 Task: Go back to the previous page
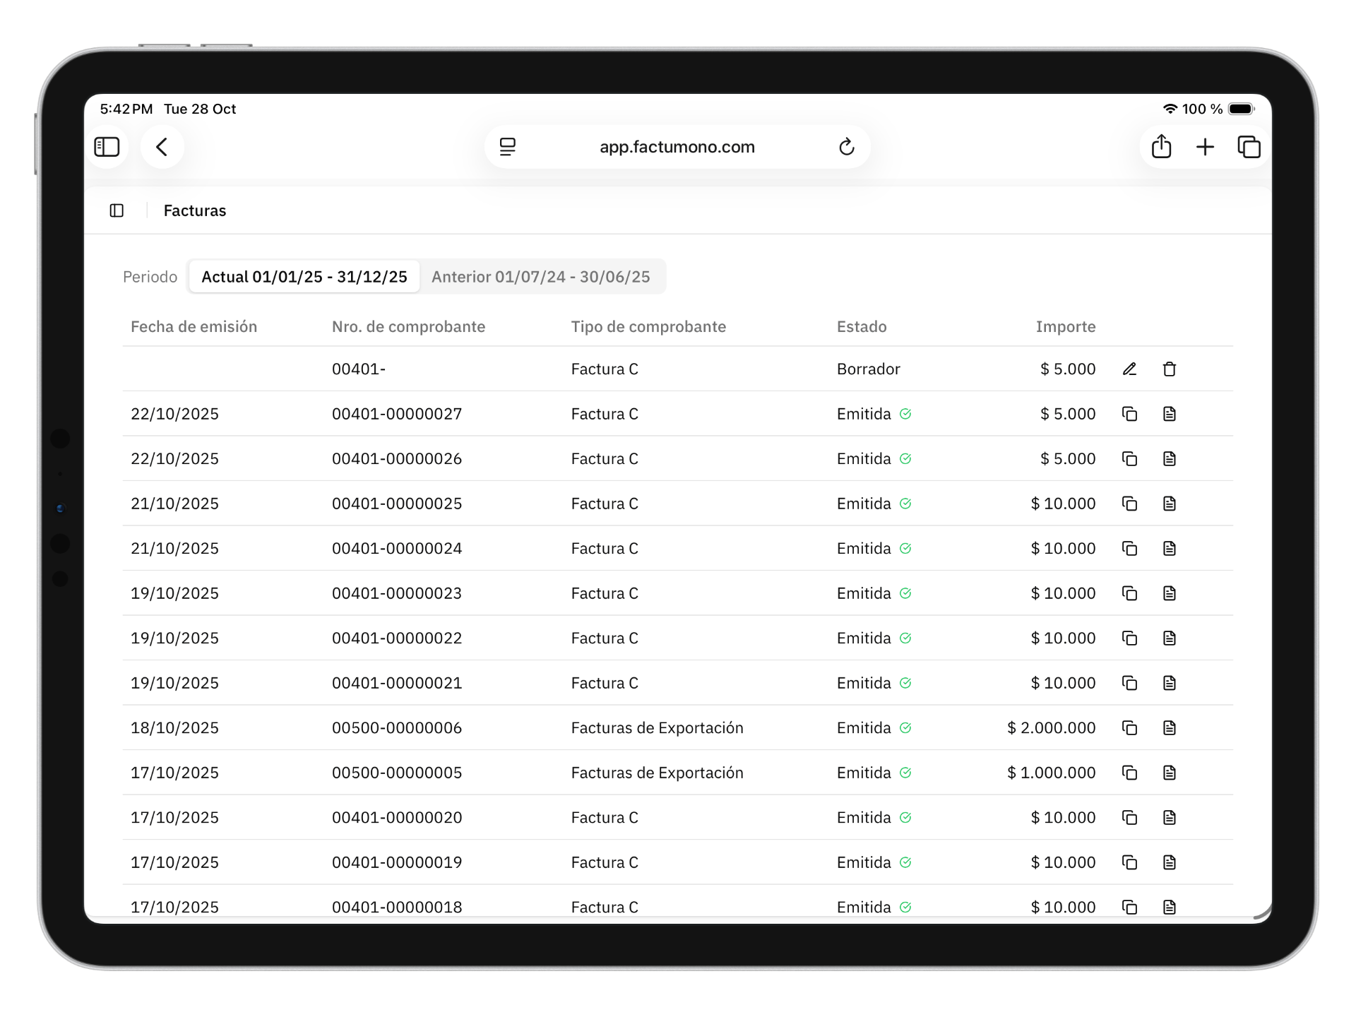[x=162, y=147]
